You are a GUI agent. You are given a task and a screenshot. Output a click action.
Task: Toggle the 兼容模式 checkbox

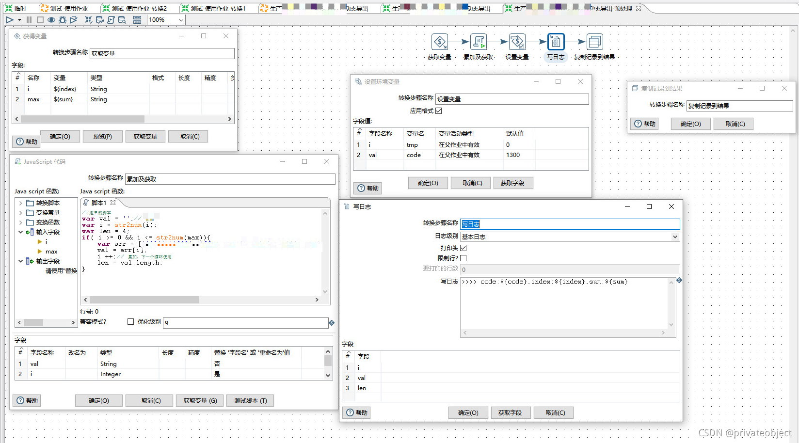tap(130, 321)
